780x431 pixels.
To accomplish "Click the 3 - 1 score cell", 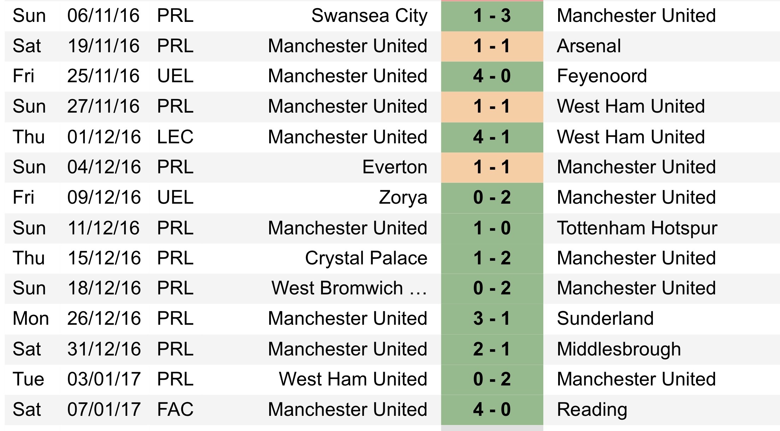I will (x=492, y=319).
